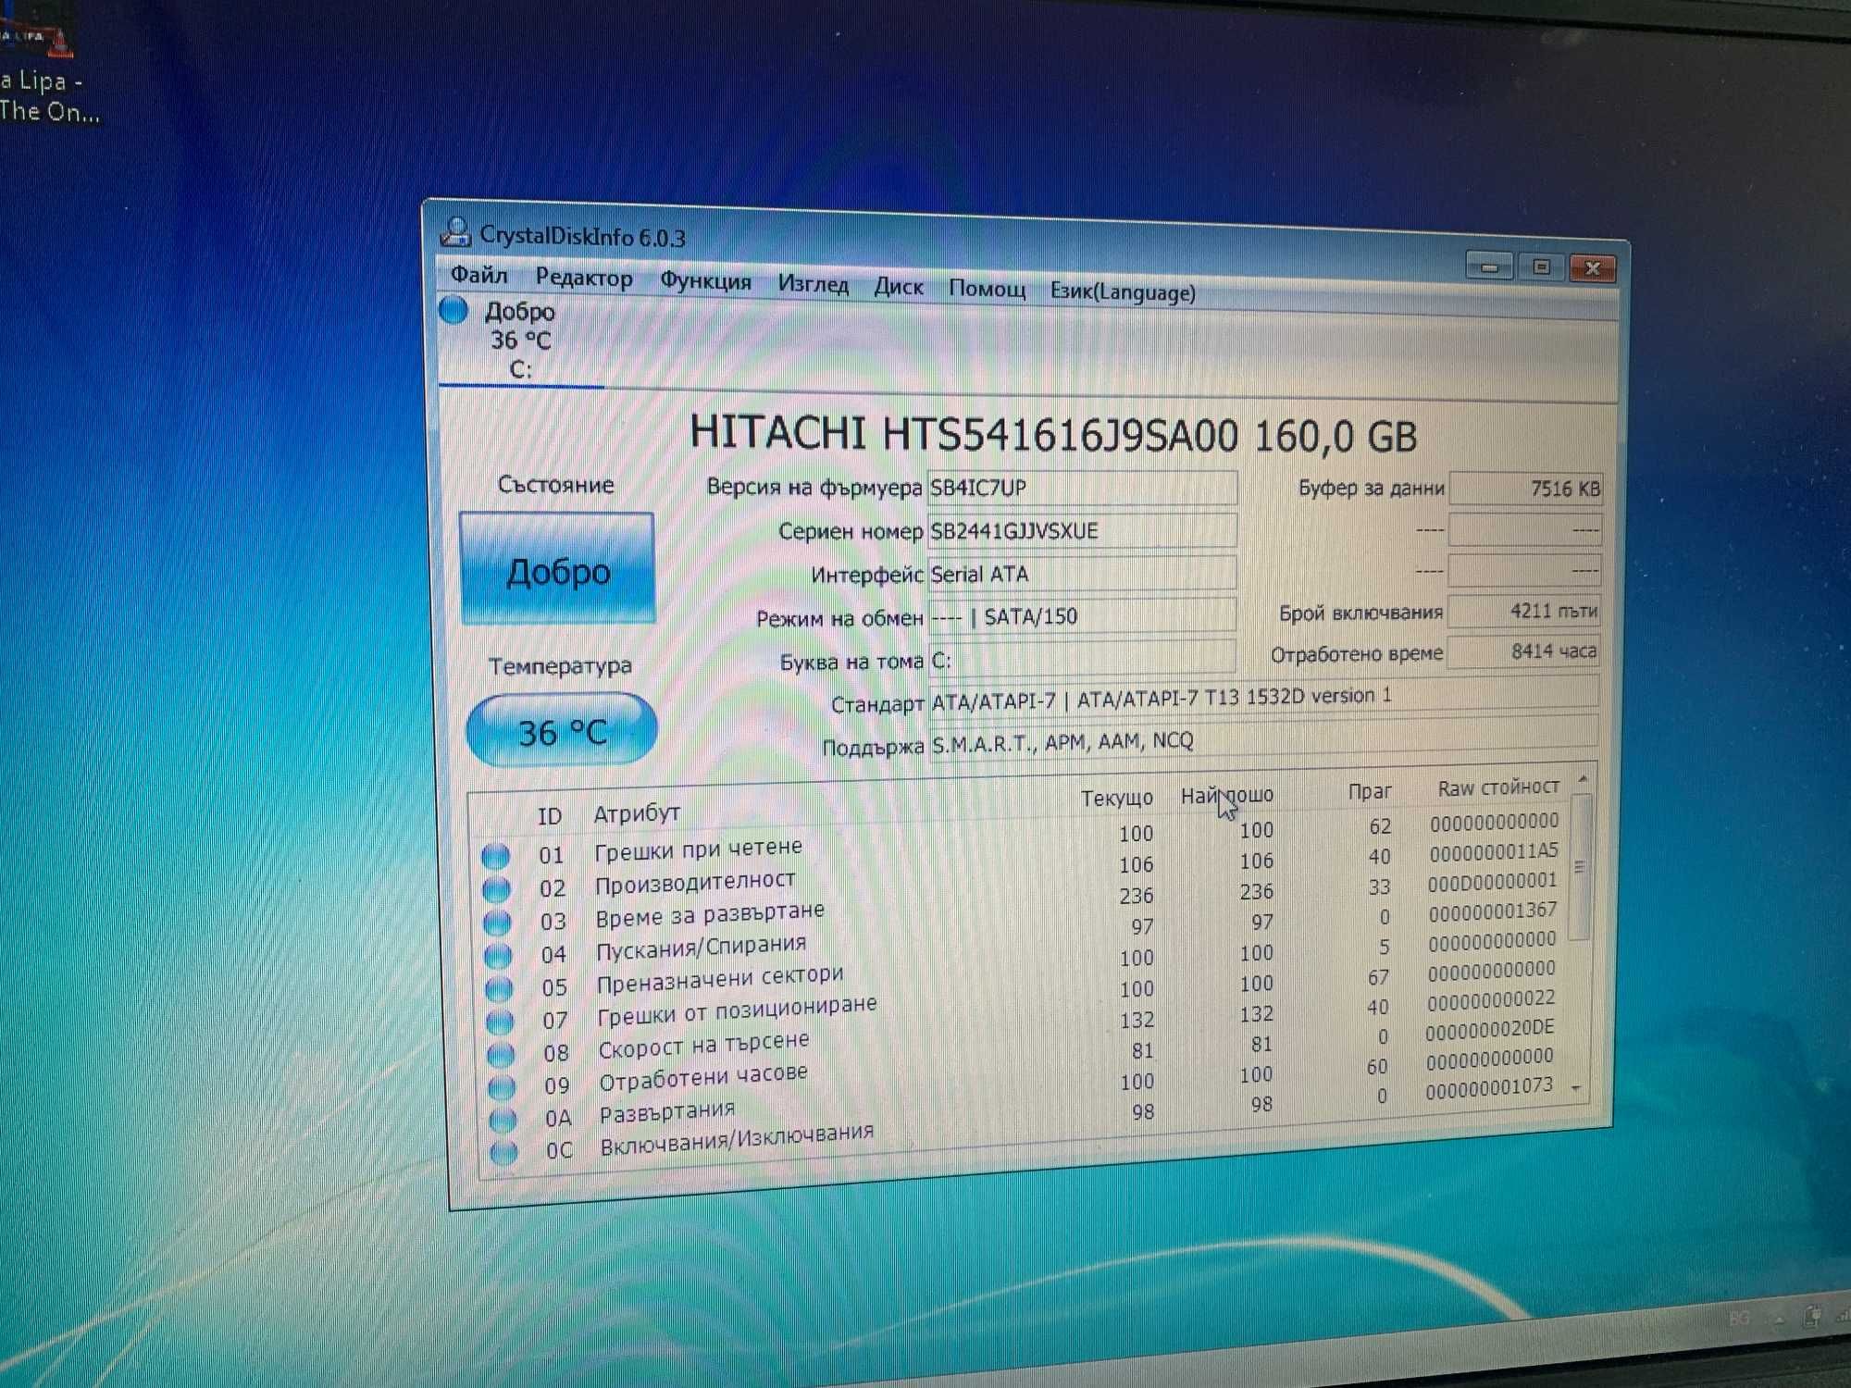Click the Праг column header
The height and width of the screenshot is (1388, 1851).
[1369, 791]
